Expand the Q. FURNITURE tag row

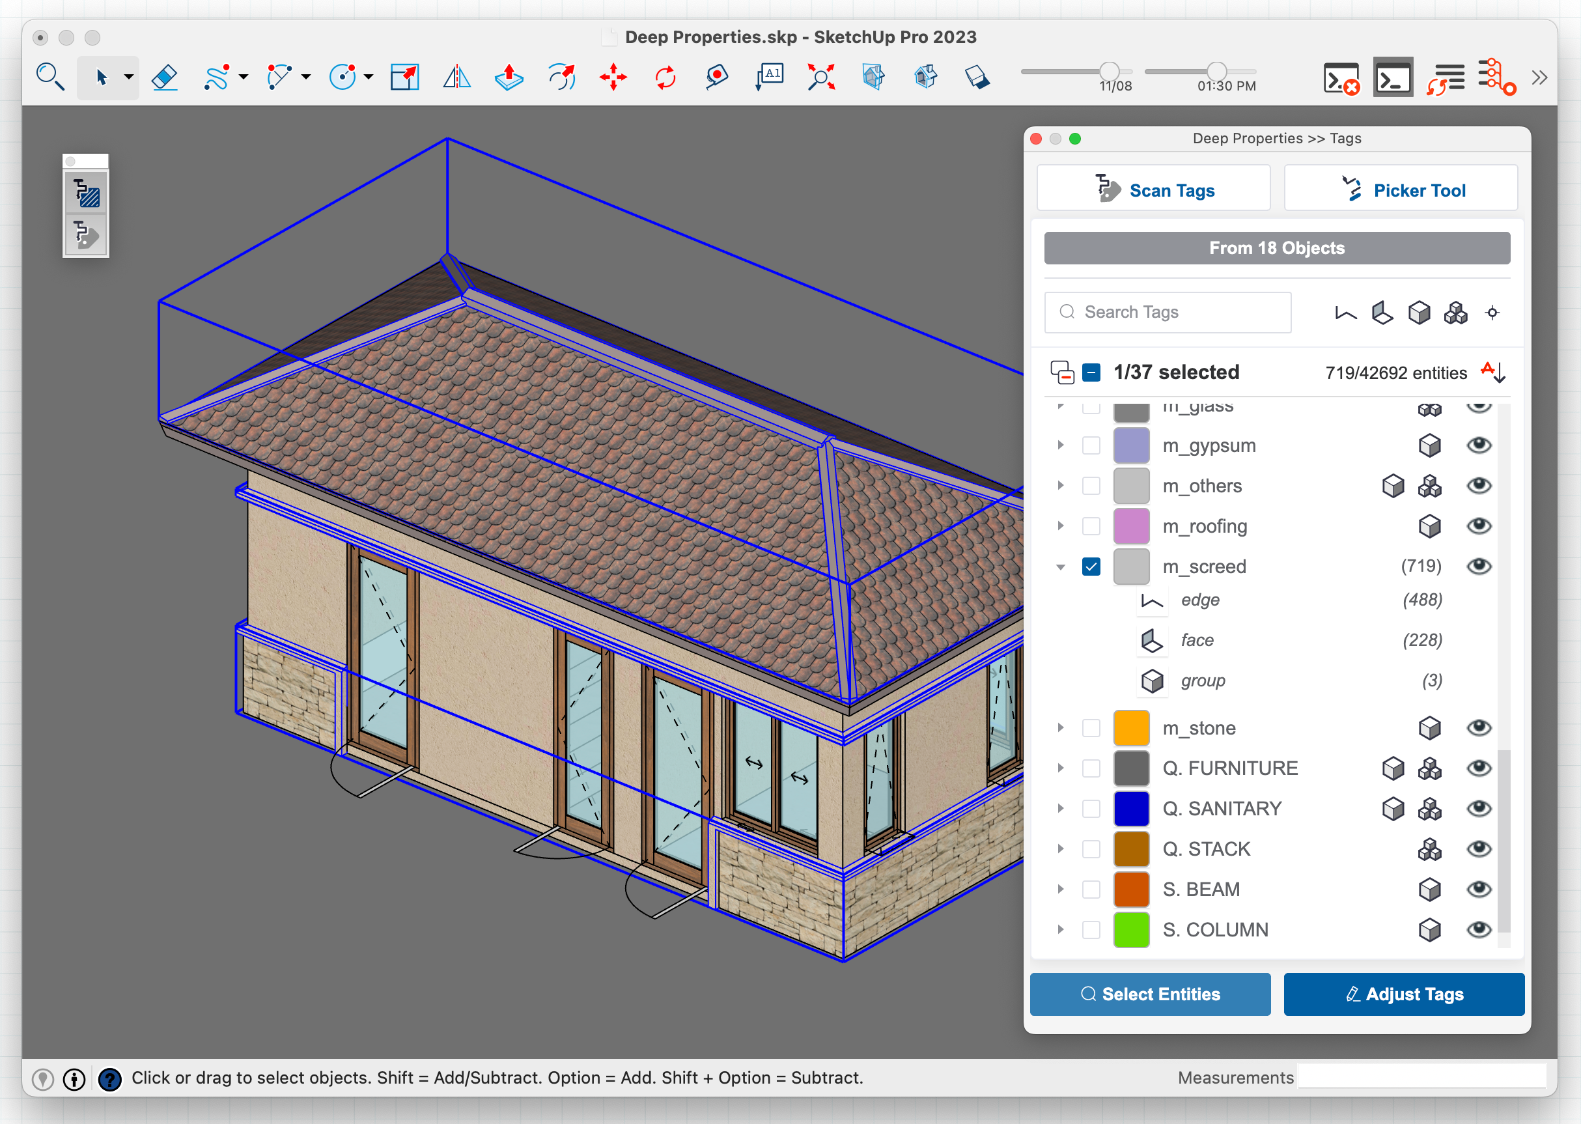[x=1061, y=768]
